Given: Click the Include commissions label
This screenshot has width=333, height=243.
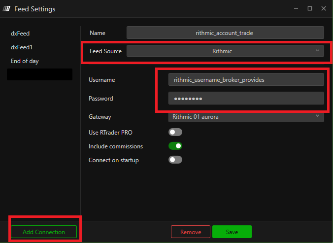Looking at the screenshot, I should pos(116,146).
